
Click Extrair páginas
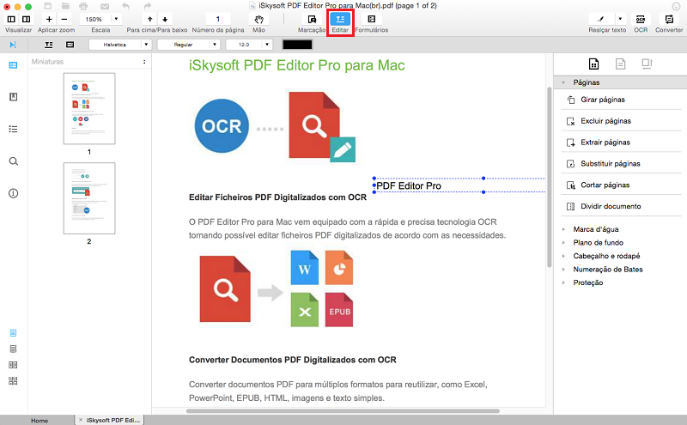605,143
